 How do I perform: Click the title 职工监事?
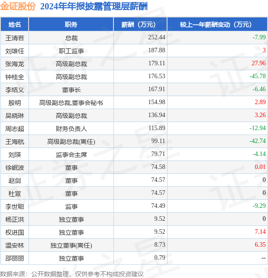click(x=71, y=51)
